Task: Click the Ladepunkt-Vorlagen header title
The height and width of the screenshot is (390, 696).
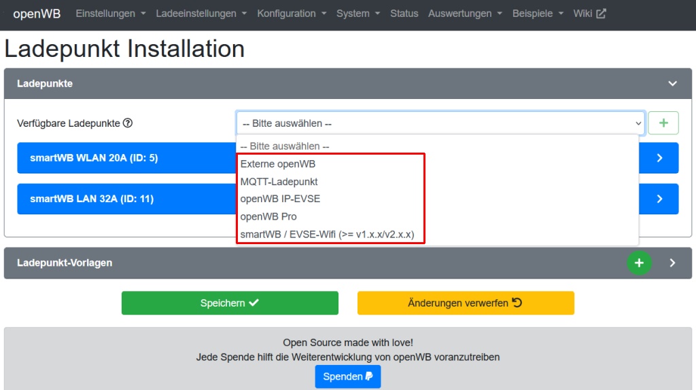Action: click(65, 262)
